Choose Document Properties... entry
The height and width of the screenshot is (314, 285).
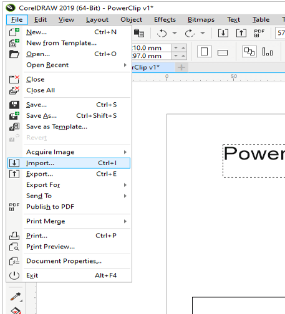[69, 261]
